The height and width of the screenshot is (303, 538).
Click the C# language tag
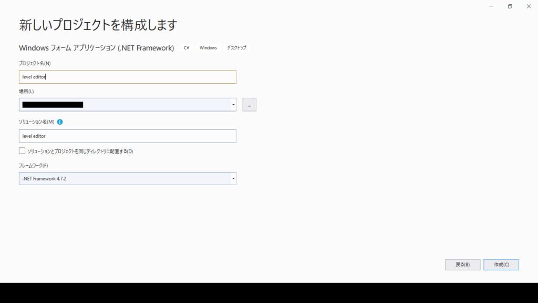point(187,48)
